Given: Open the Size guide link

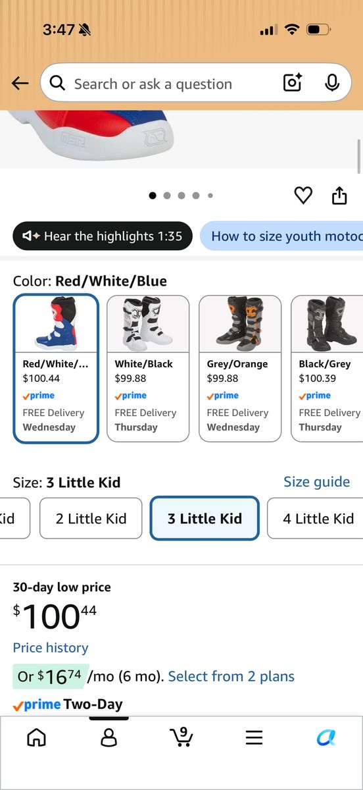Looking at the screenshot, I should coord(316,482).
